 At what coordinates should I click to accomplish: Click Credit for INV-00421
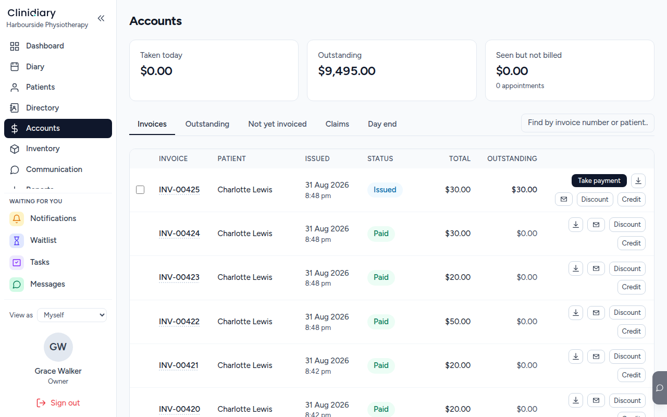click(x=631, y=375)
